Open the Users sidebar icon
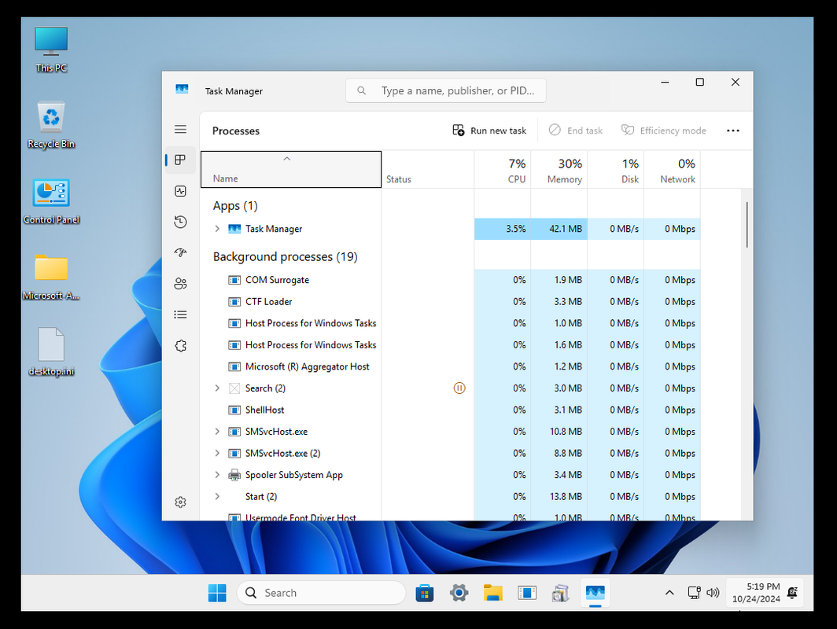Screen dimensions: 837x629 click(180, 283)
